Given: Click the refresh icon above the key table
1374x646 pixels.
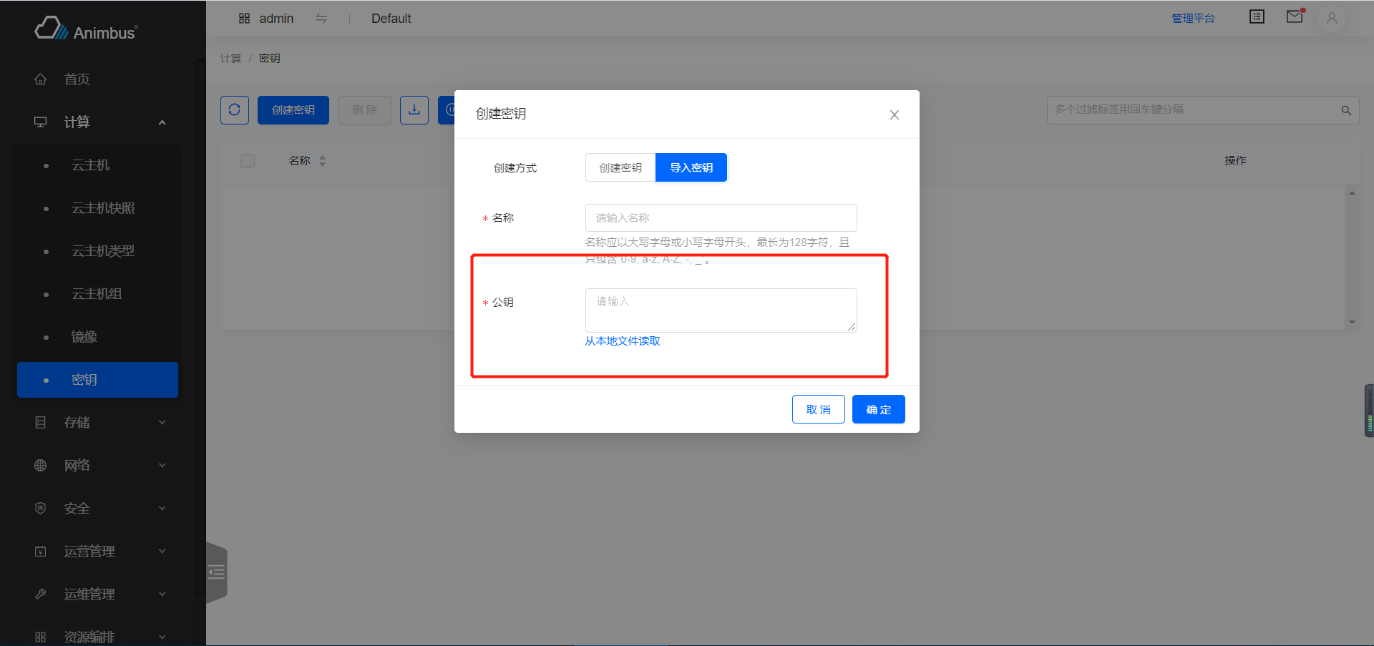Looking at the screenshot, I should tap(234, 109).
